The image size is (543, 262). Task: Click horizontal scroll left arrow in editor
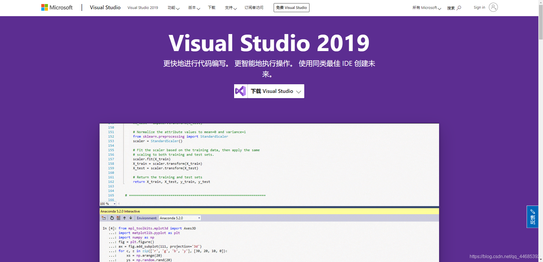pyautogui.click(x=119, y=204)
